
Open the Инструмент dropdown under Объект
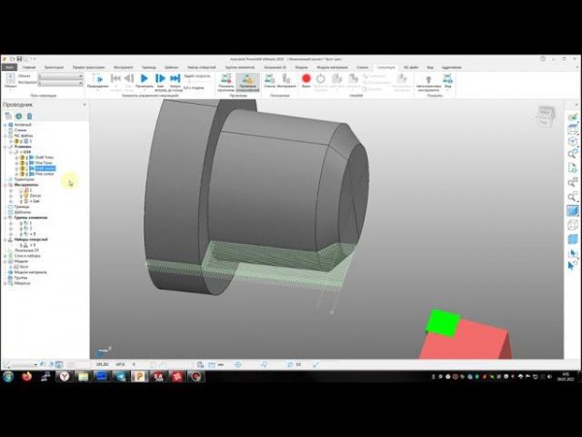click(60, 84)
